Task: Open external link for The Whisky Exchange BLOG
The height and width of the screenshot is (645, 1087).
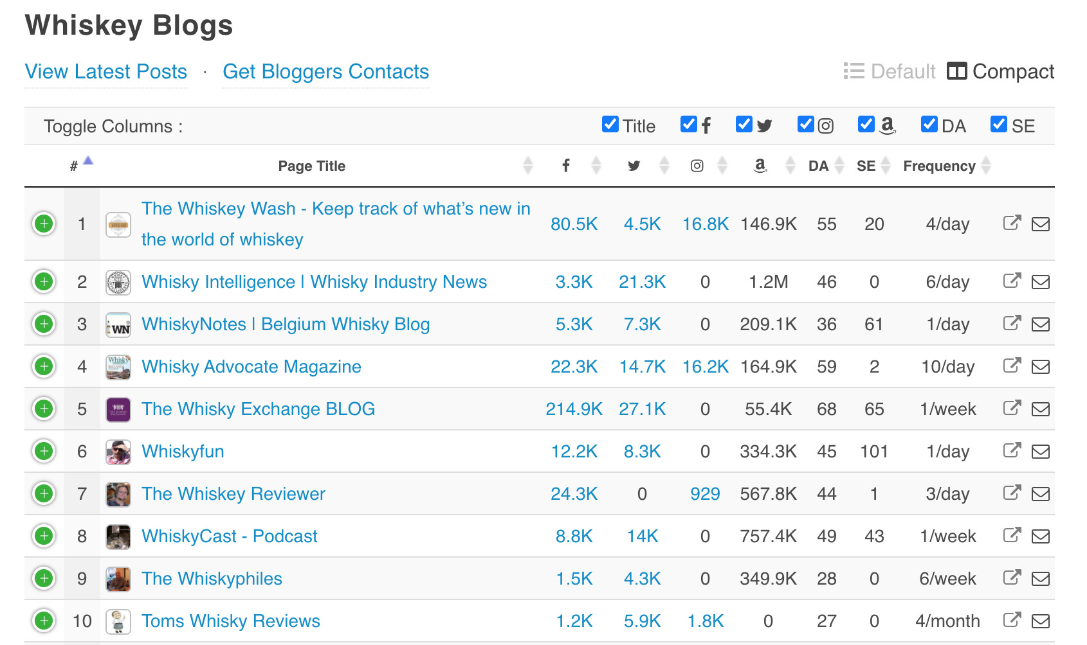Action: click(x=1012, y=408)
